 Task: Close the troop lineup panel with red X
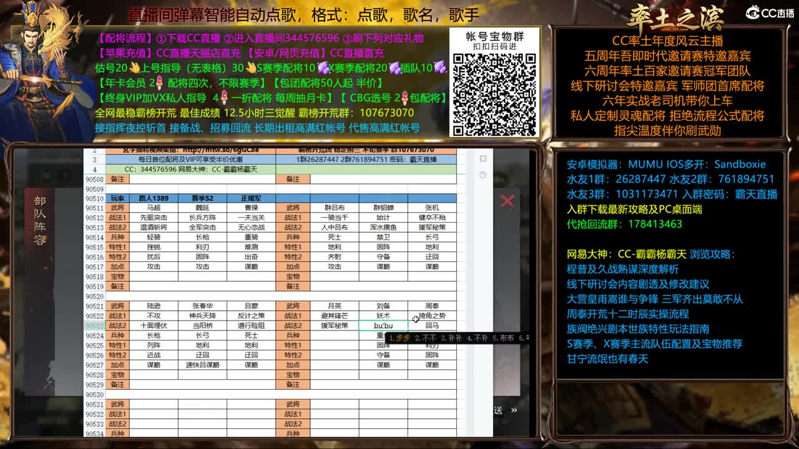click(507, 200)
